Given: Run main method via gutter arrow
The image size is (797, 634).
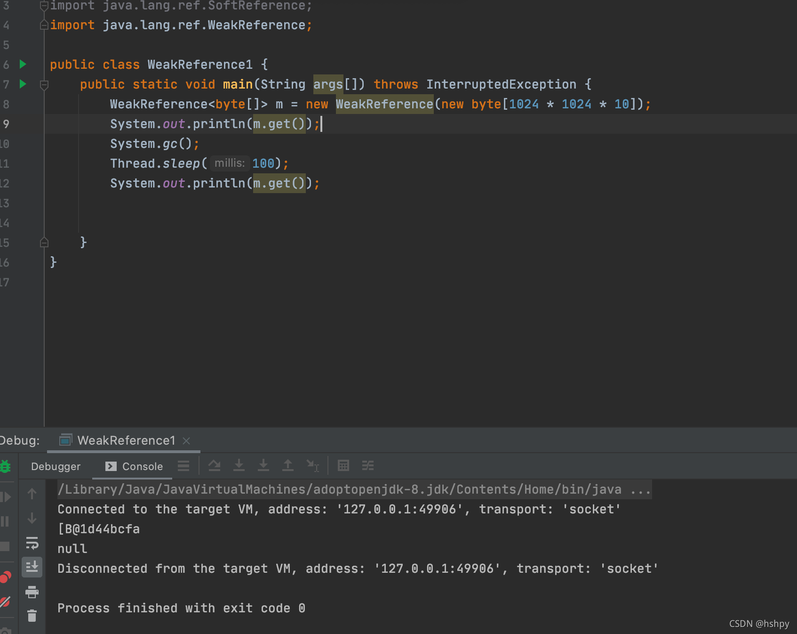Looking at the screenshot, I should tap(23, 84).
